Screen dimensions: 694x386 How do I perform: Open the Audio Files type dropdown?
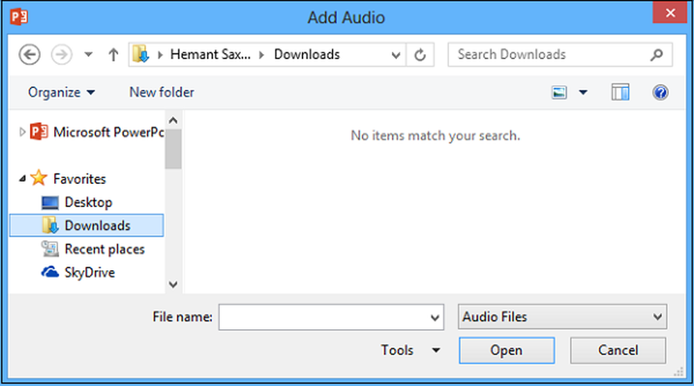(x=562, y=317)
